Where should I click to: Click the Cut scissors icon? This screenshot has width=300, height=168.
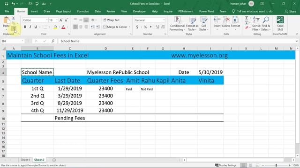point(14,18)
